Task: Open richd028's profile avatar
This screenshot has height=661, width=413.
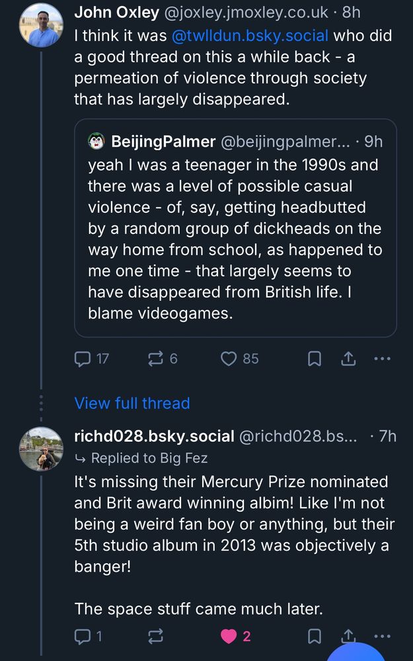Action: coord(41,449)
